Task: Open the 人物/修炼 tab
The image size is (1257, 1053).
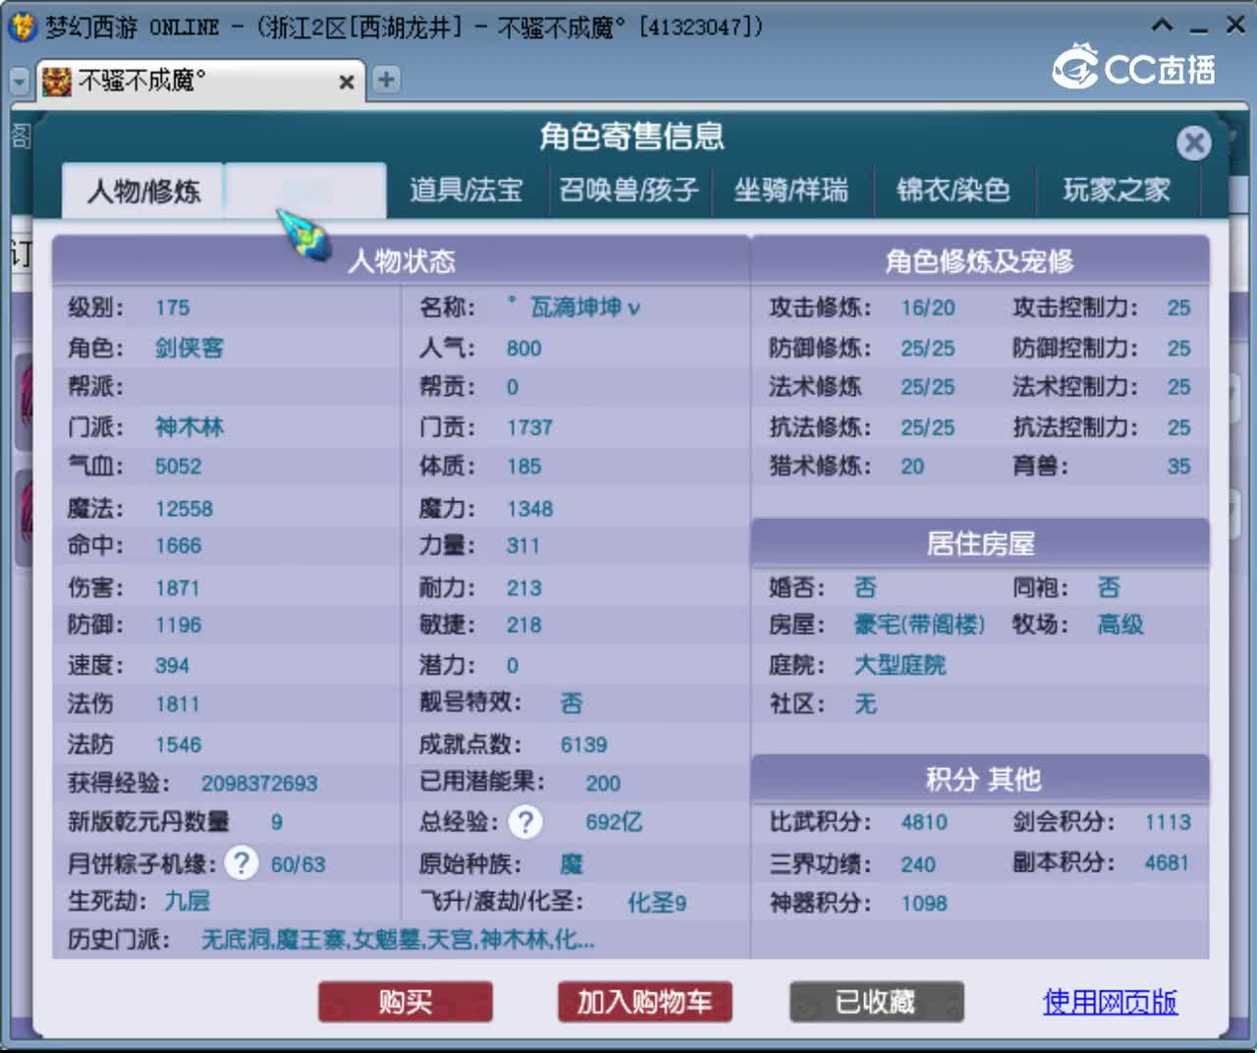Action: tap(143, 190)
